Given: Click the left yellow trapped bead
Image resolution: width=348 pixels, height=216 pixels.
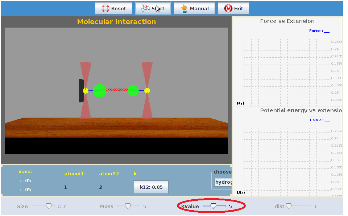Looking at the screenshot, I should pyautogui.click(x=86, y=91).
